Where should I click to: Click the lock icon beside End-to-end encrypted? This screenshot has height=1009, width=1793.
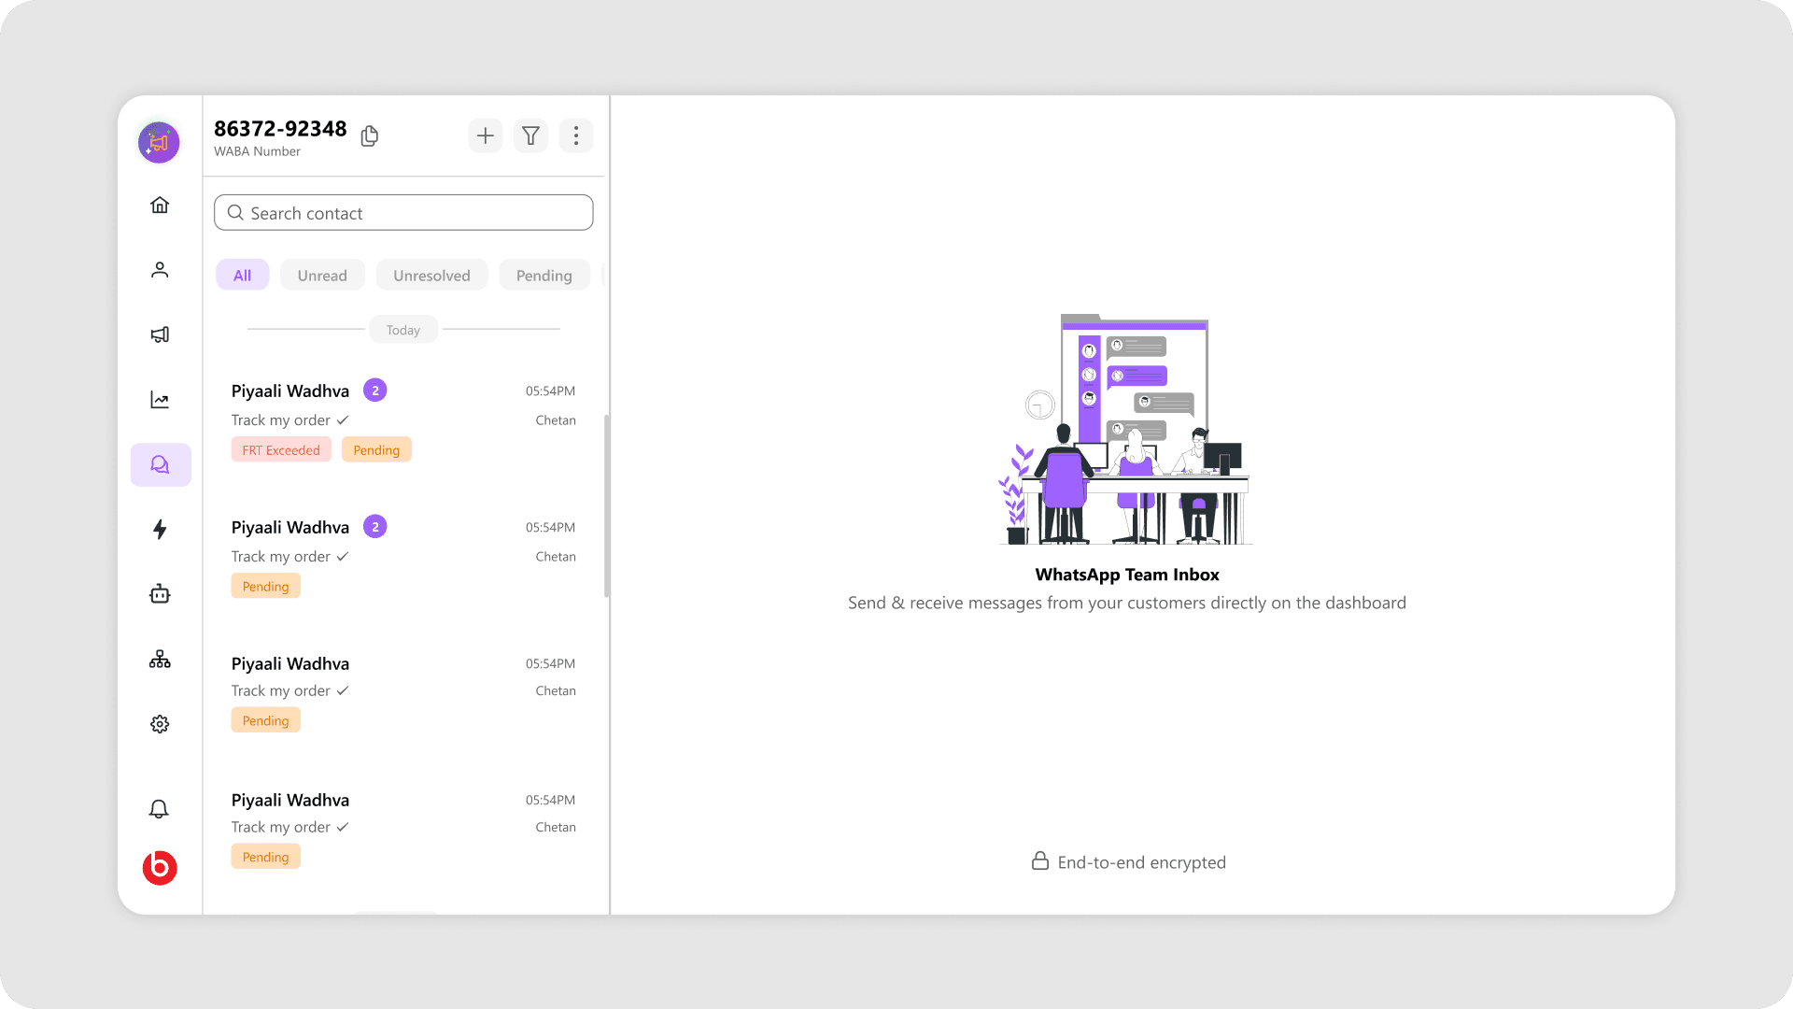coord(1040,860)
